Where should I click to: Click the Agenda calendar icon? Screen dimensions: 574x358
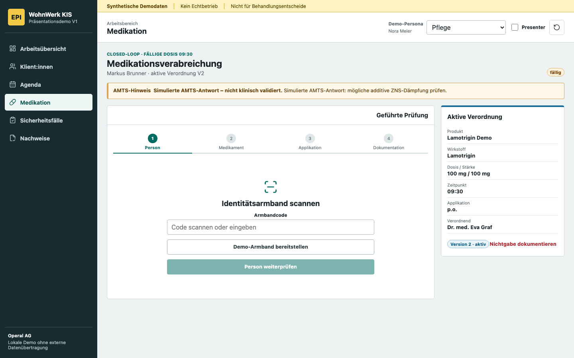coord(13,84)
